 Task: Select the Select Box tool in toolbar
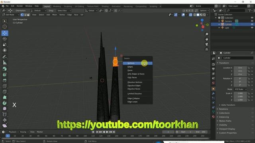point(5,21)
